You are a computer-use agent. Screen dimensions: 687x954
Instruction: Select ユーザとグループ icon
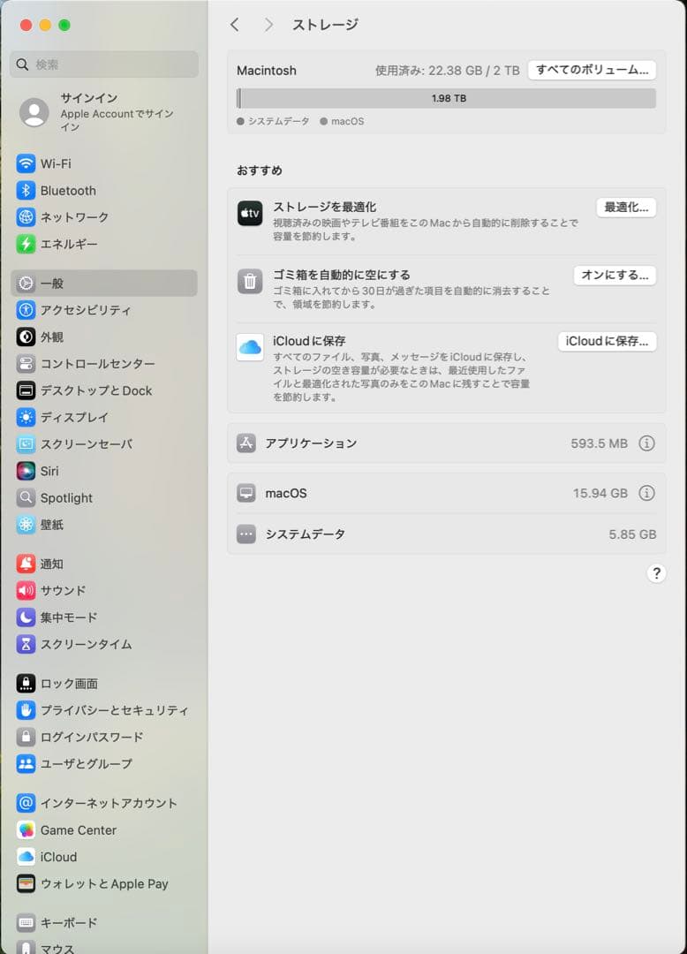[x=26, y=764]
